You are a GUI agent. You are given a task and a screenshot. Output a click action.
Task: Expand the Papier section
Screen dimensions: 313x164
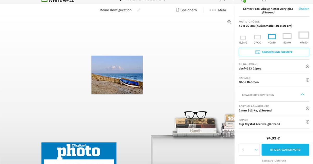[x=308, y=122]
